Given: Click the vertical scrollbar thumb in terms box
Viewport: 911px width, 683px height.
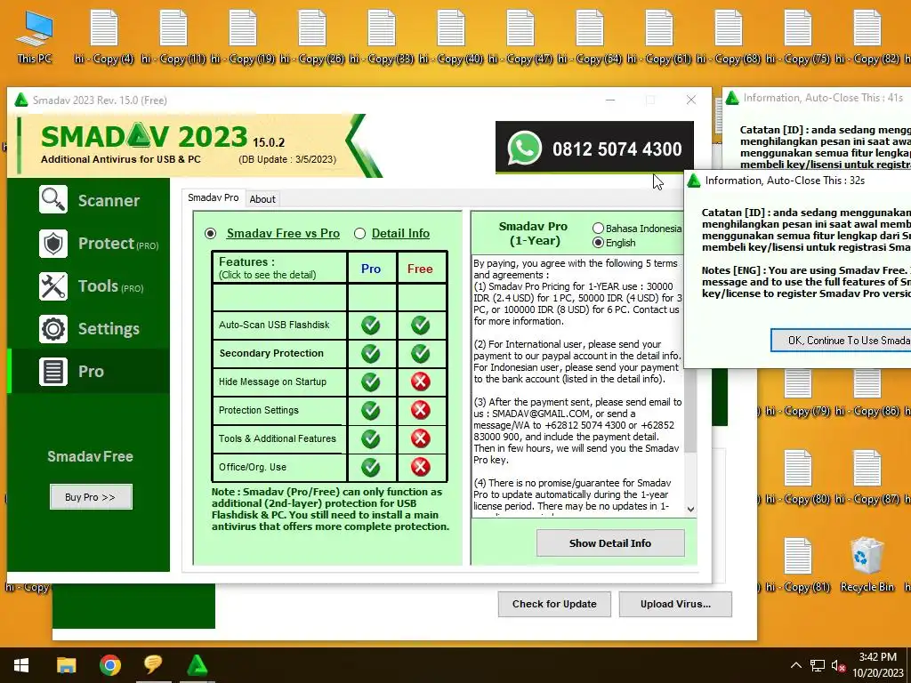Looking at the screenshot, I should (690, 410).
